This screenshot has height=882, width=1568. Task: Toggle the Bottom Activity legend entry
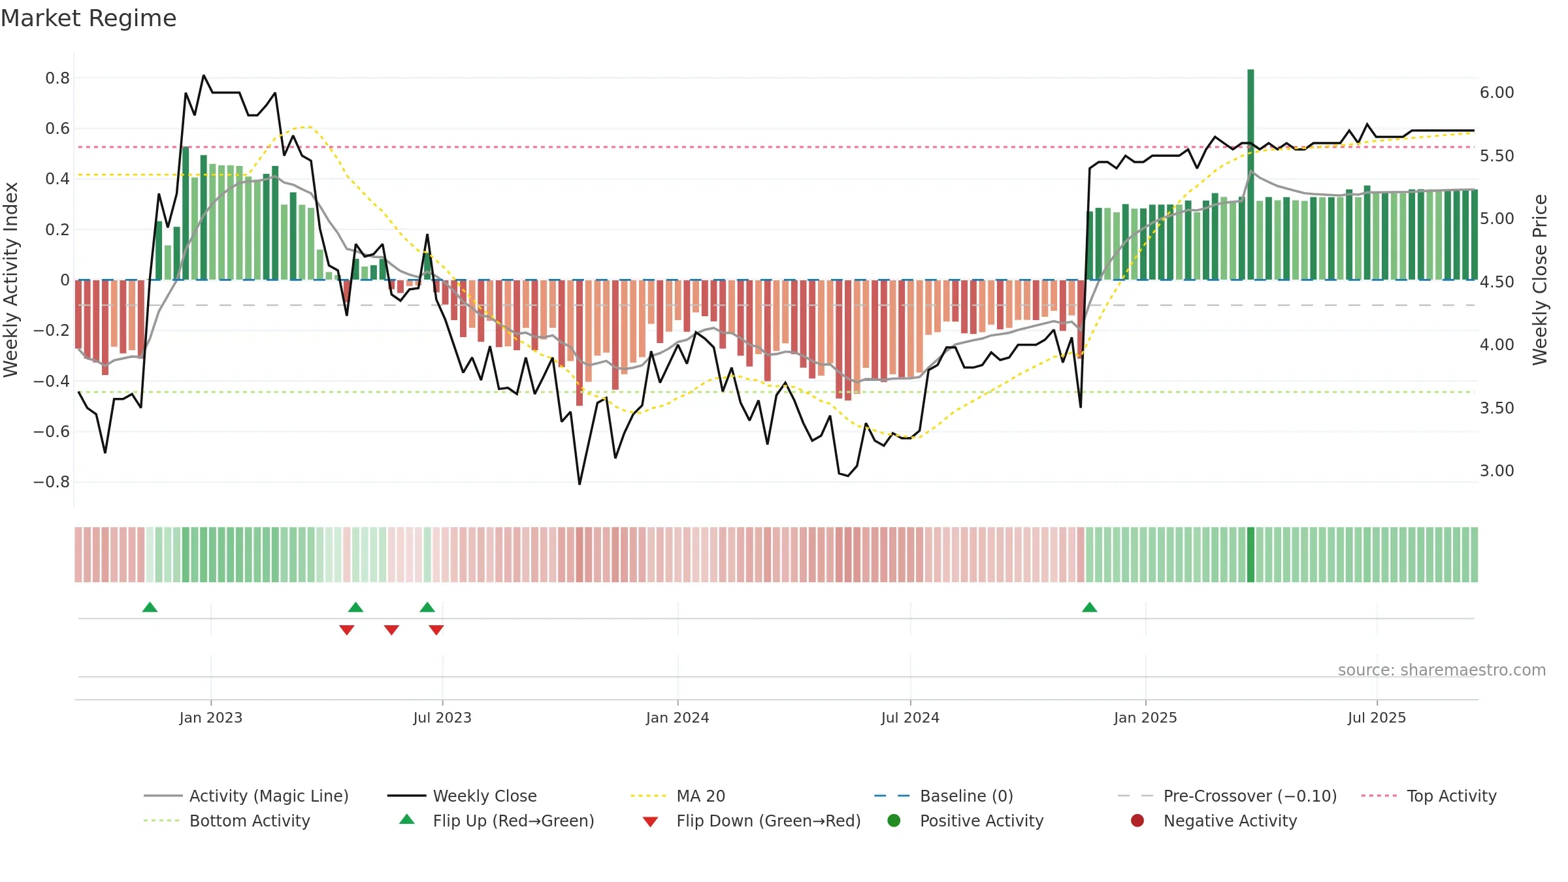227,821
